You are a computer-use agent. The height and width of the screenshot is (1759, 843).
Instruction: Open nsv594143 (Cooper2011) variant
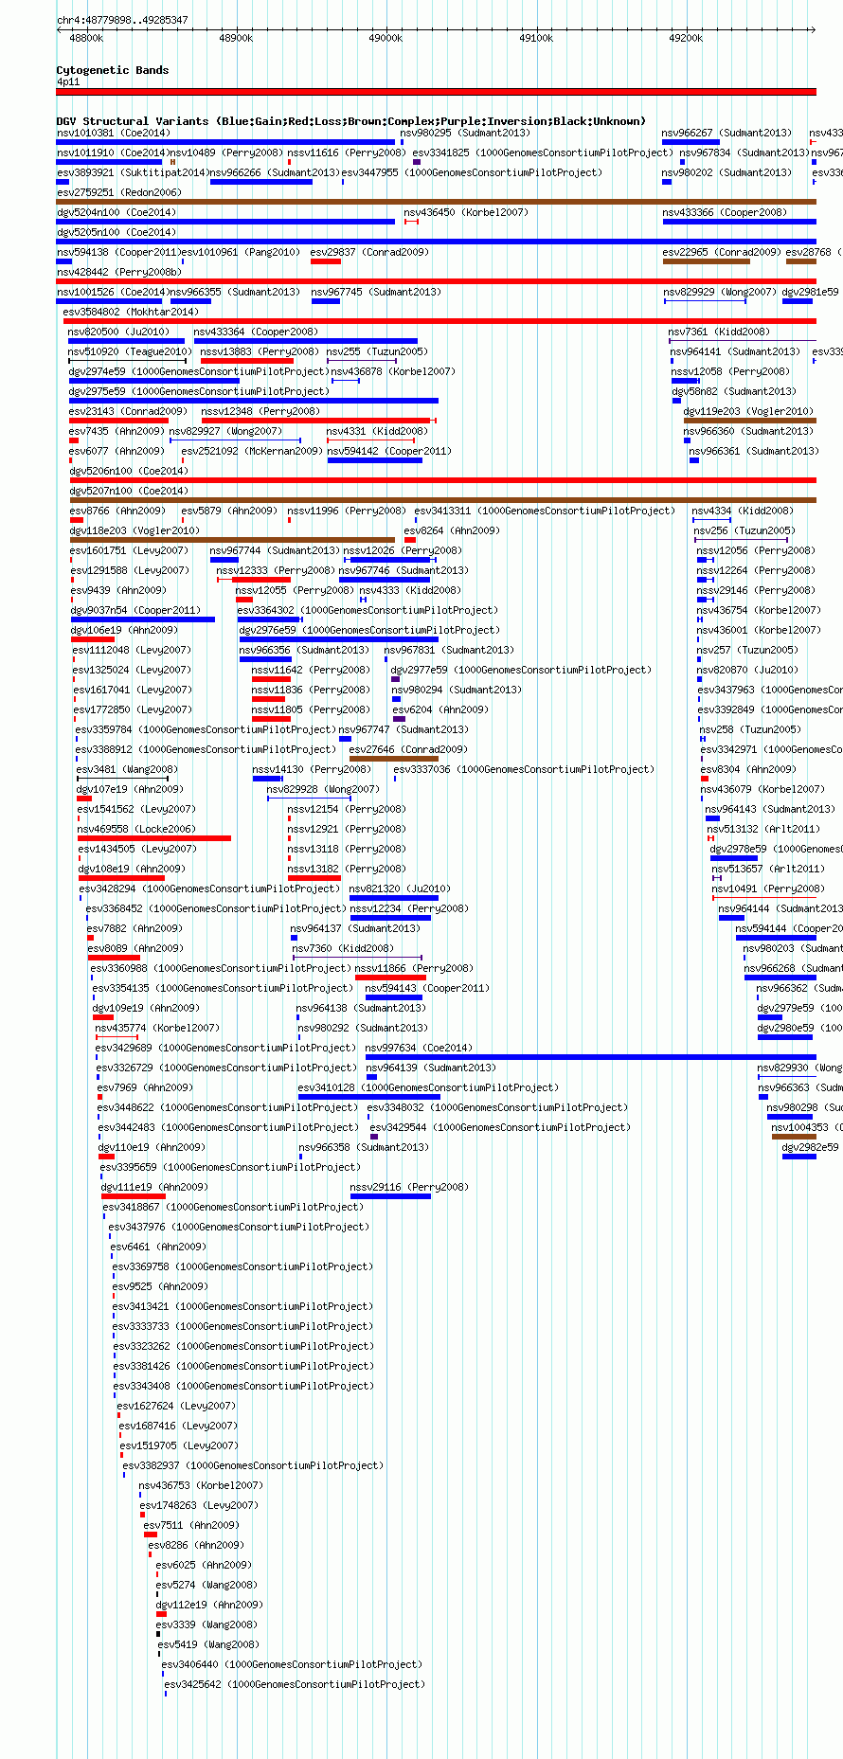tap(427, 988)
